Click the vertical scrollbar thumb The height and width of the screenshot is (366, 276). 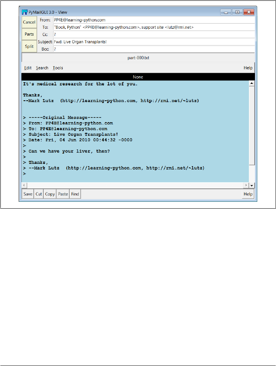point(252,126)
